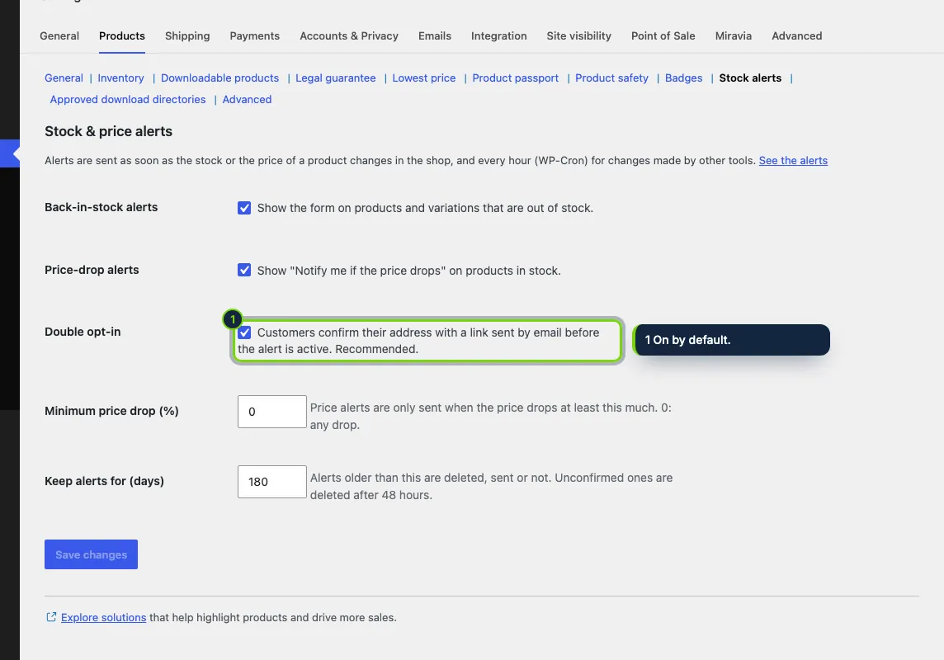Image resolution: width=944 pixels, height=660 pixels.
Task: Switch to the Emails tab
Action: tap(435, 36)
